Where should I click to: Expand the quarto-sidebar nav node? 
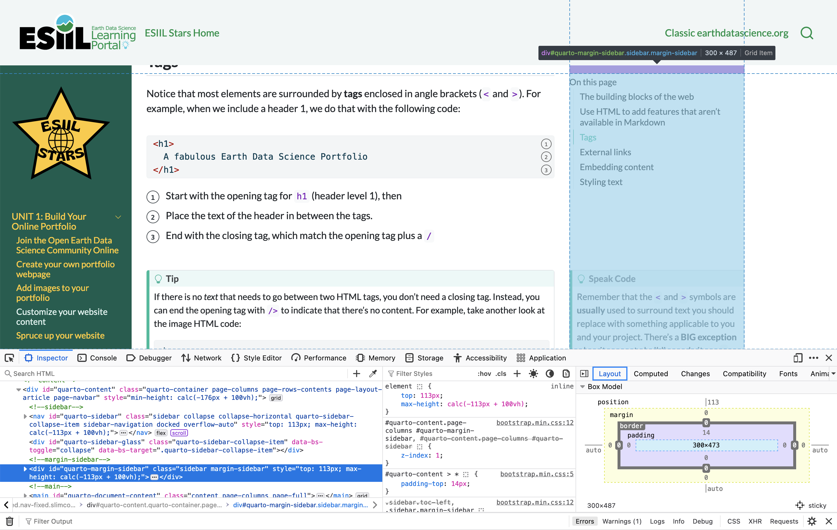25,416
